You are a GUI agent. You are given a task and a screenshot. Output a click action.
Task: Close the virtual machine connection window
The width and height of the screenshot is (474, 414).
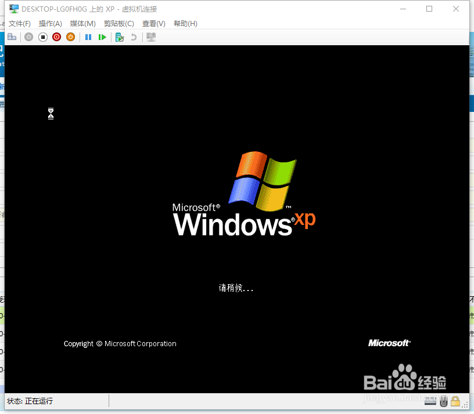pos(456,9)
